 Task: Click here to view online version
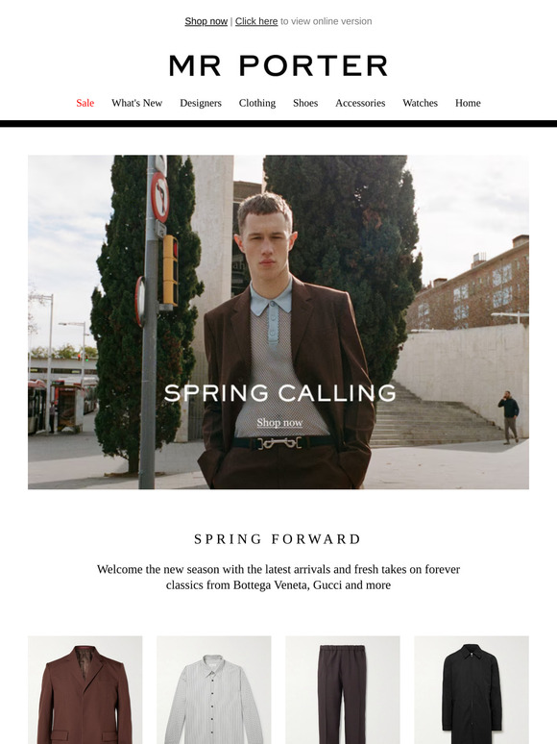[x=256, y=21]
